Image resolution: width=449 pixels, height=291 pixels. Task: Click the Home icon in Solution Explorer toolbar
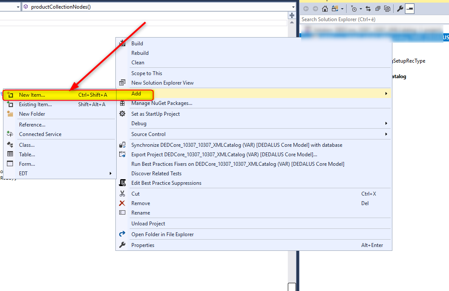325,8
